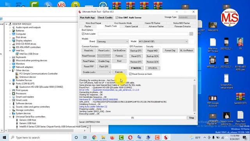
Task: Select the Xiaomi Special tab
Action: (131, 27)
